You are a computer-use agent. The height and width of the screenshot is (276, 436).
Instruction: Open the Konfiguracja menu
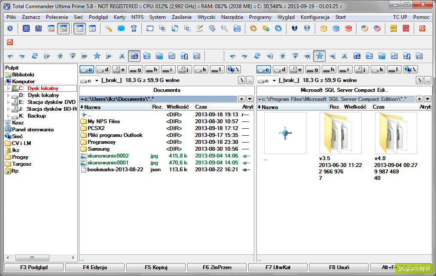click(x=315, y=17)
